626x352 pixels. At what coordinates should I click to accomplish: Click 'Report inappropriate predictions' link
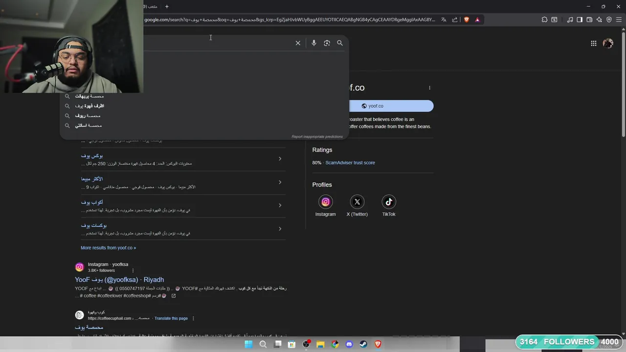pyautogui.click(x=317, y=136)
